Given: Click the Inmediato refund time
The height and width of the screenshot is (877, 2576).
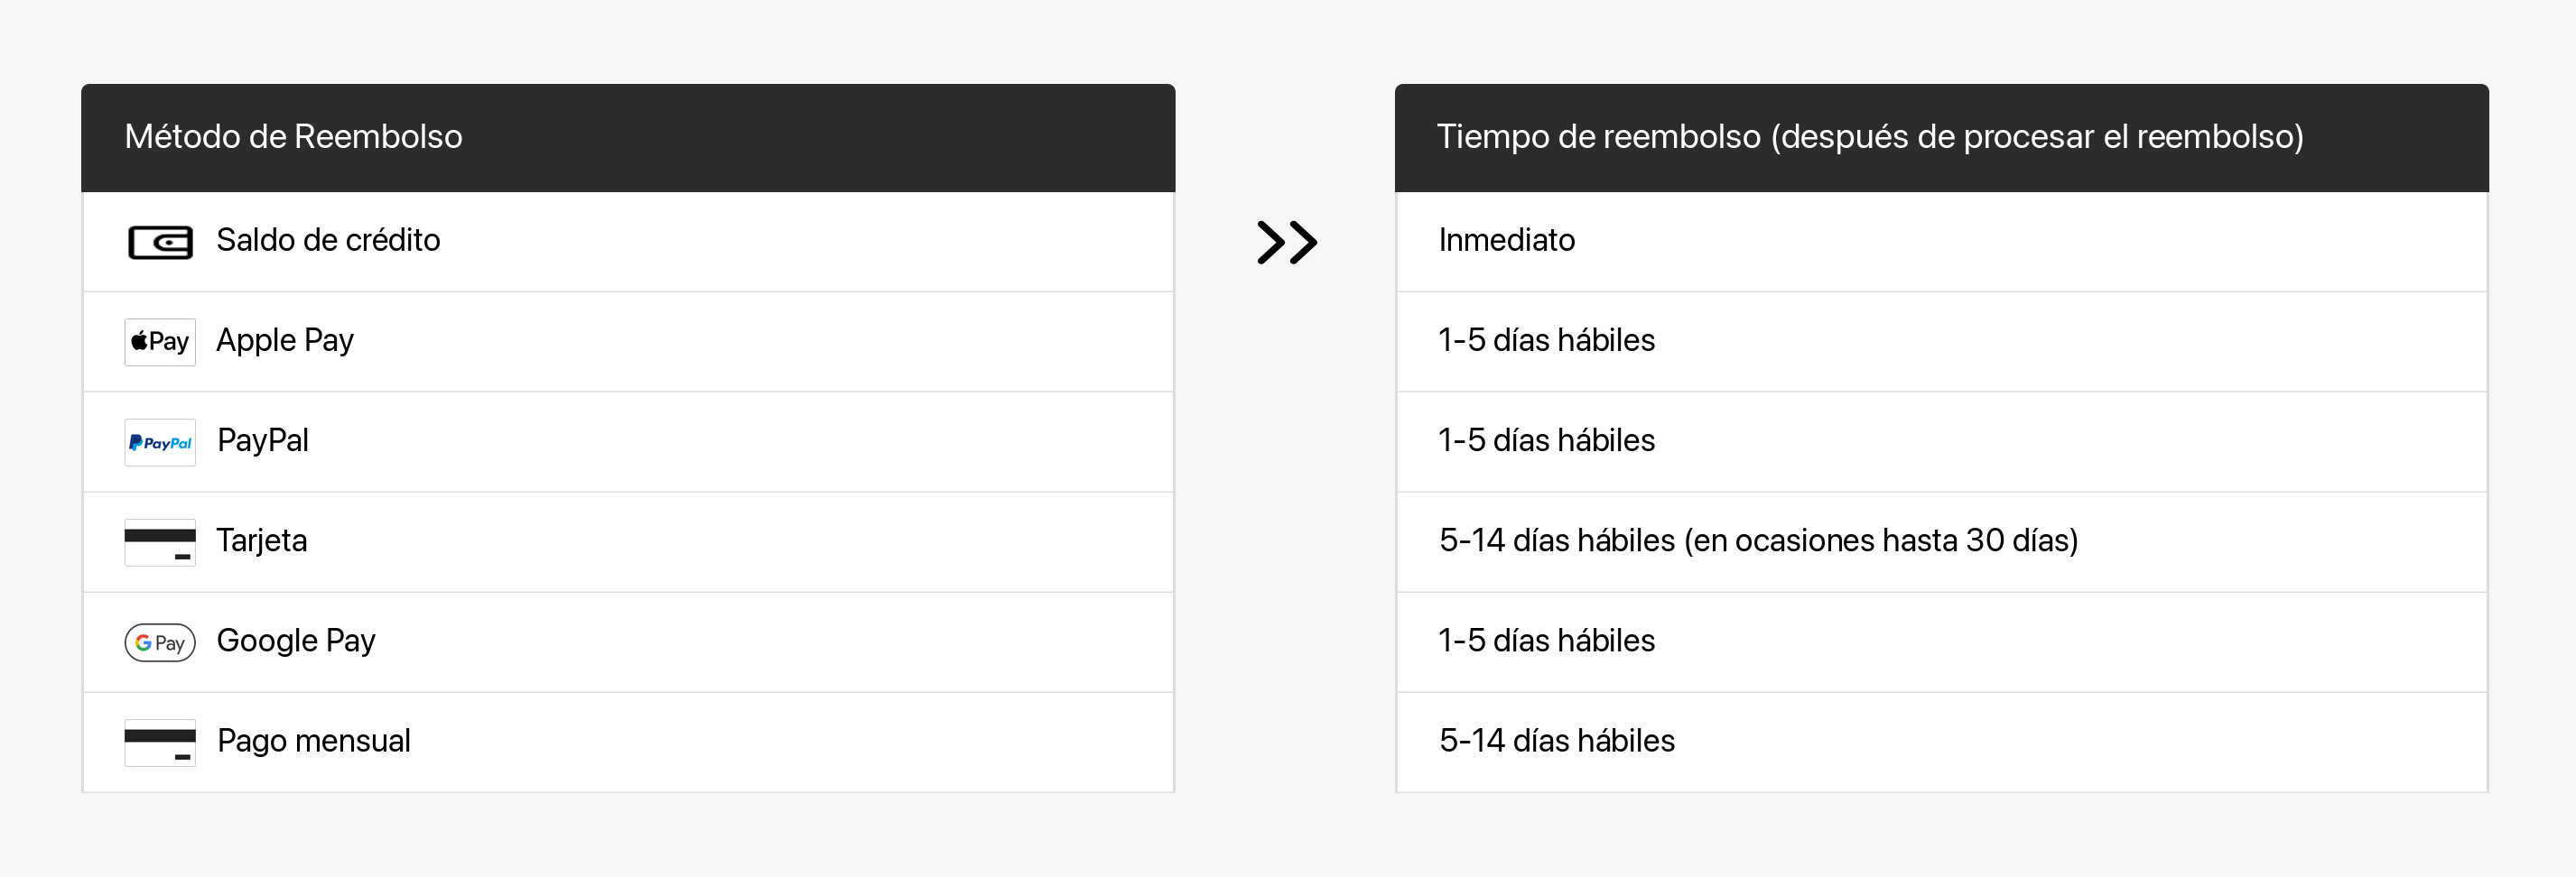Looking at the screenshot, I should [1506, 241].
